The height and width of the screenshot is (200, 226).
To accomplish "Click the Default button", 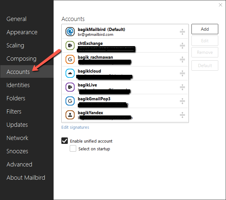I will (x=205, y=65).
